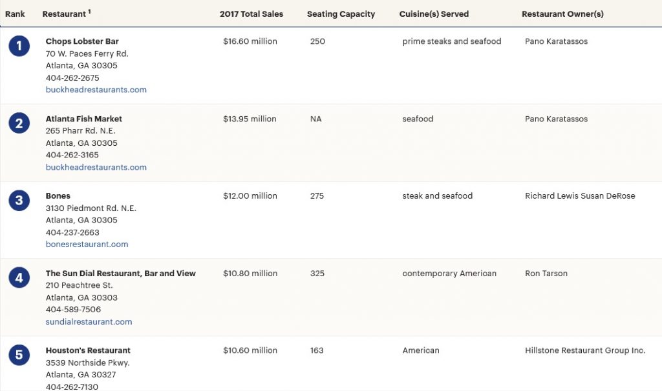Screen dimensions: 662x391
Task: Sort by the Restaurant column header
Action: pyautogui.click(x=64, y=14)
